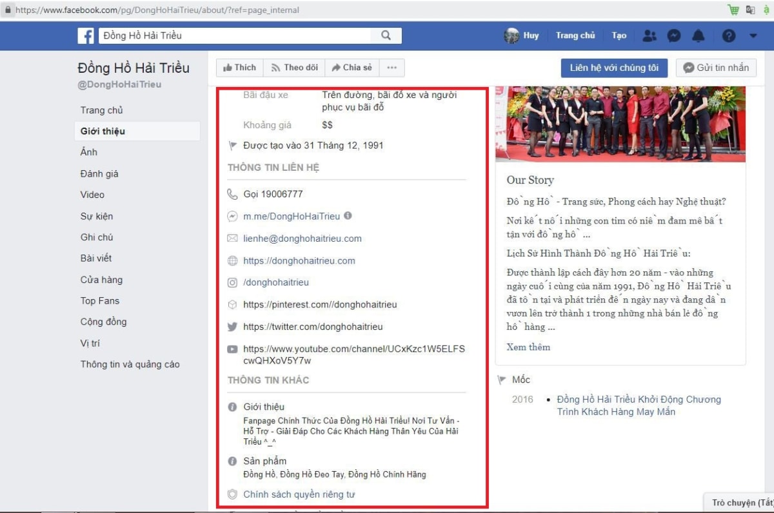
Task: Open the account dropdown arrow in top bar
Action: (x=753, y=36)
